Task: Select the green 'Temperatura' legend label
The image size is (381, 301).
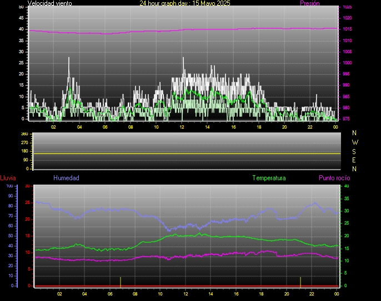Action: (269, 178)
